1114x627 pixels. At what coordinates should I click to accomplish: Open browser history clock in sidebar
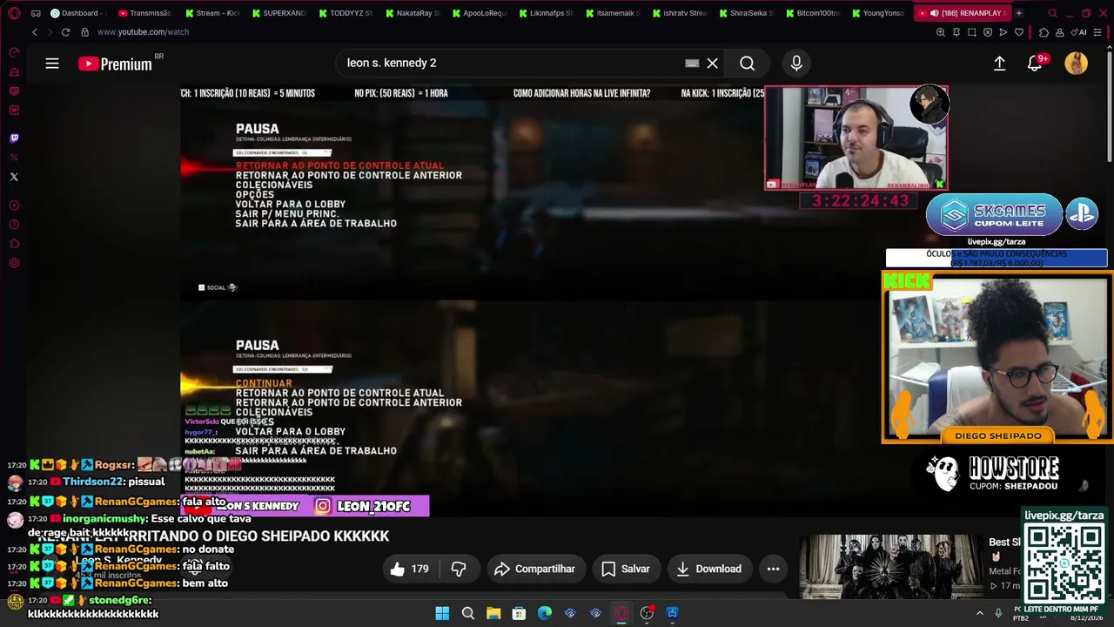click(x=14, y=225)
